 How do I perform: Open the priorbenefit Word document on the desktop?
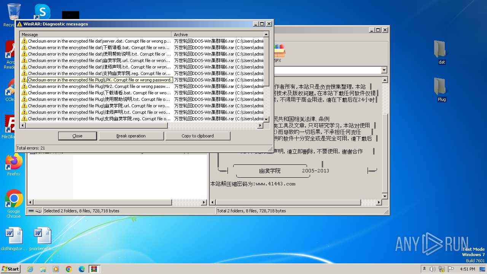point(42,239)
